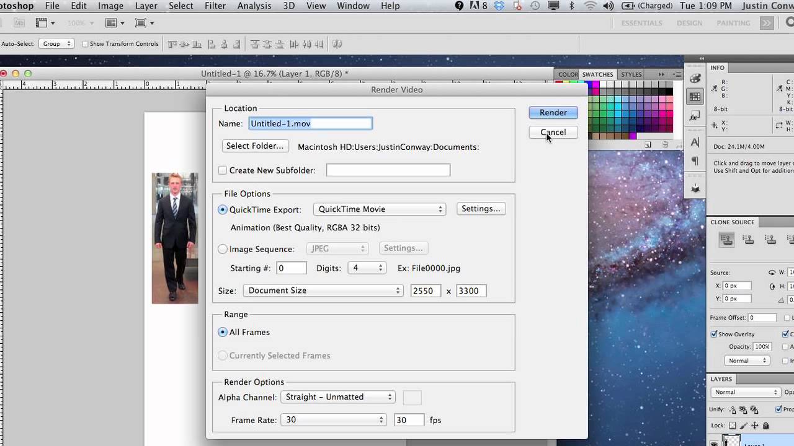Open the Window menu
Viewport: 794px width, 446px height.
click(353, 6)
